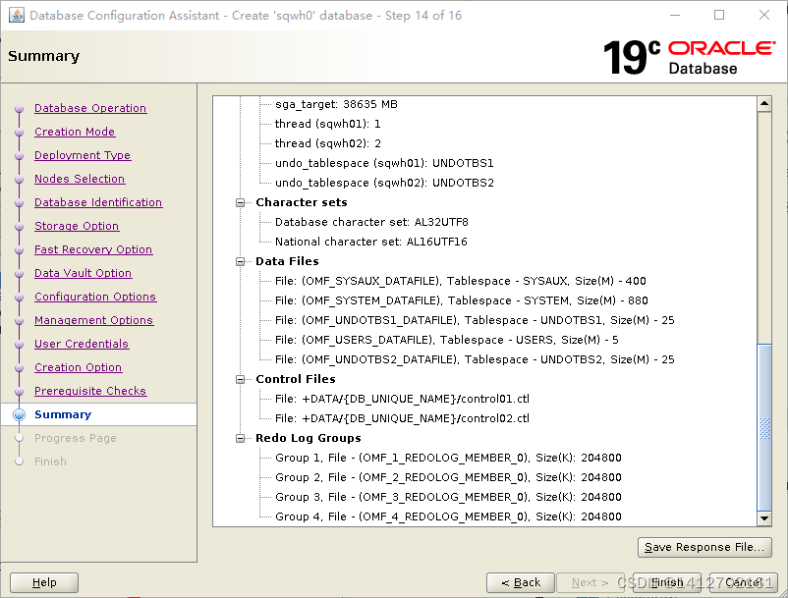Go to Data Vault Option step

tap(84, 273)
